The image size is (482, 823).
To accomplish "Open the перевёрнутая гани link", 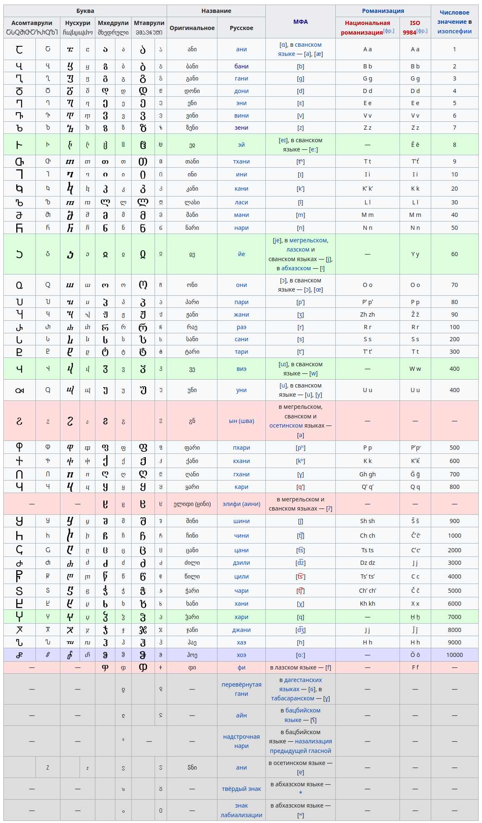I will [x=242, y=689].
